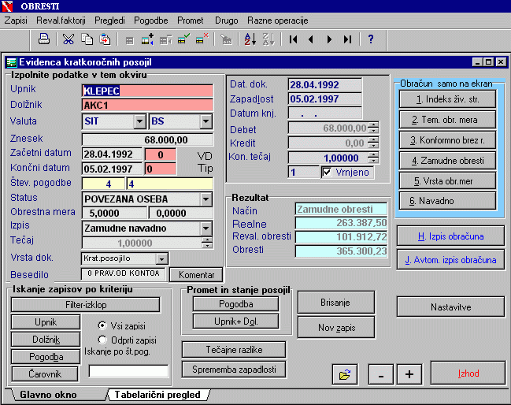Open the Pregledi menu
This screenshot has width=511, height=405.
click(x=109, y=20)
